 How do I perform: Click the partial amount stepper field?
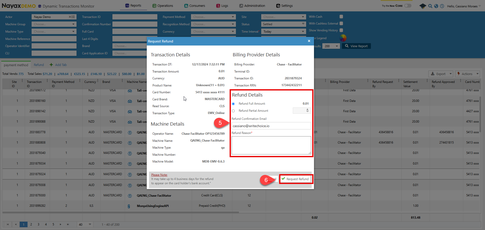click(x=302, y=111)
